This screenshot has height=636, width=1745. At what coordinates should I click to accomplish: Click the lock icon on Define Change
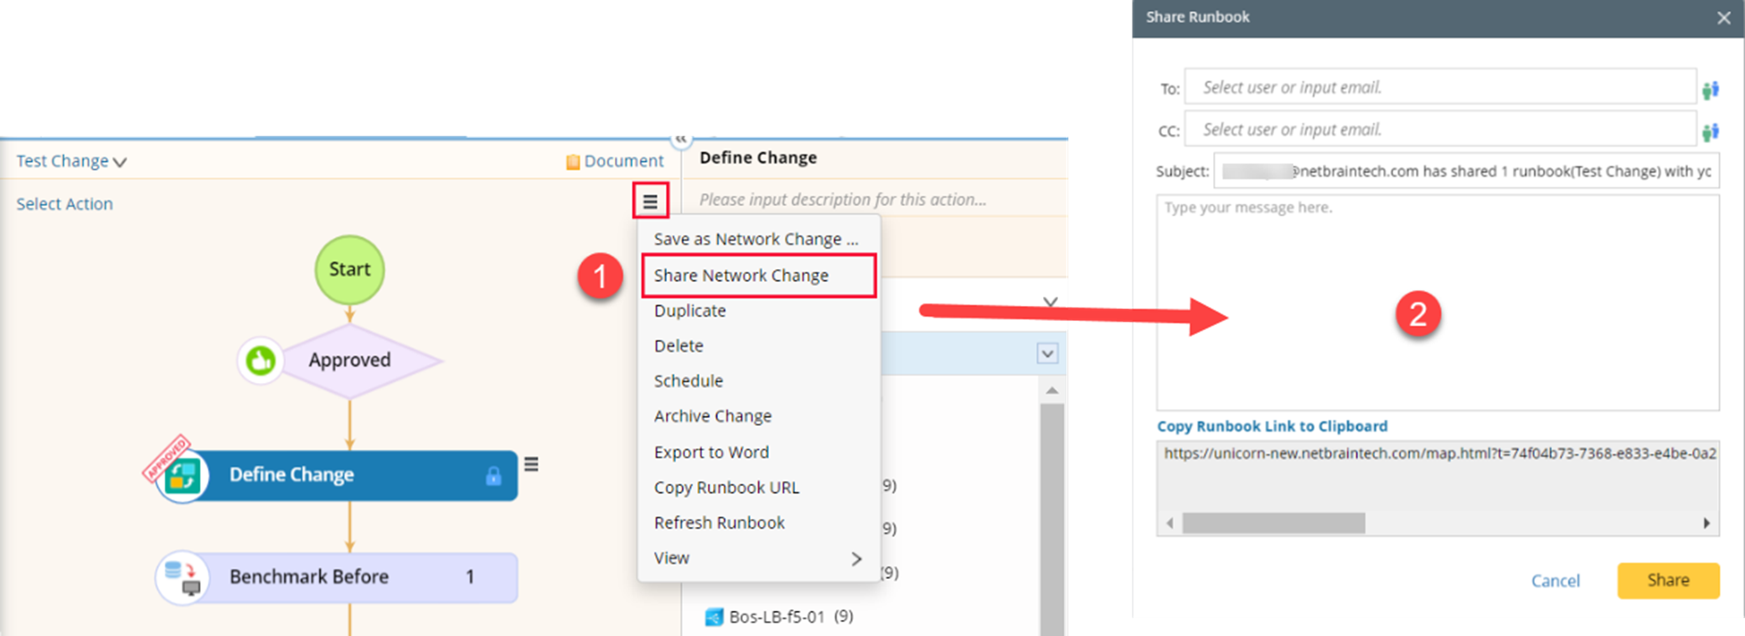point(493,476)
